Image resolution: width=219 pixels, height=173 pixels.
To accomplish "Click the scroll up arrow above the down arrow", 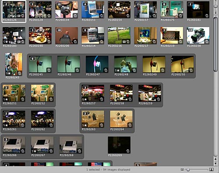I will 215,159.
